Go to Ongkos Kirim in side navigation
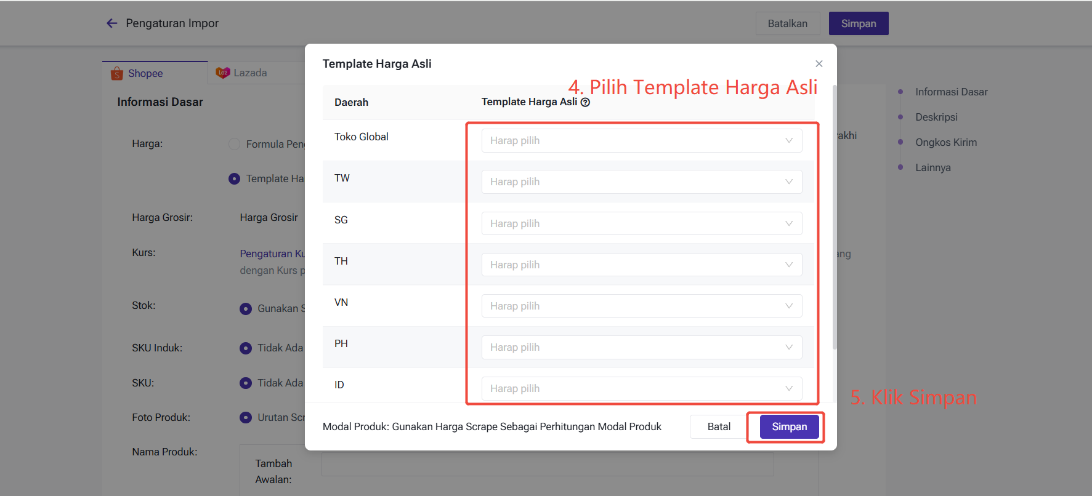This screenshot has height=496, width=1092. (946, 142)
